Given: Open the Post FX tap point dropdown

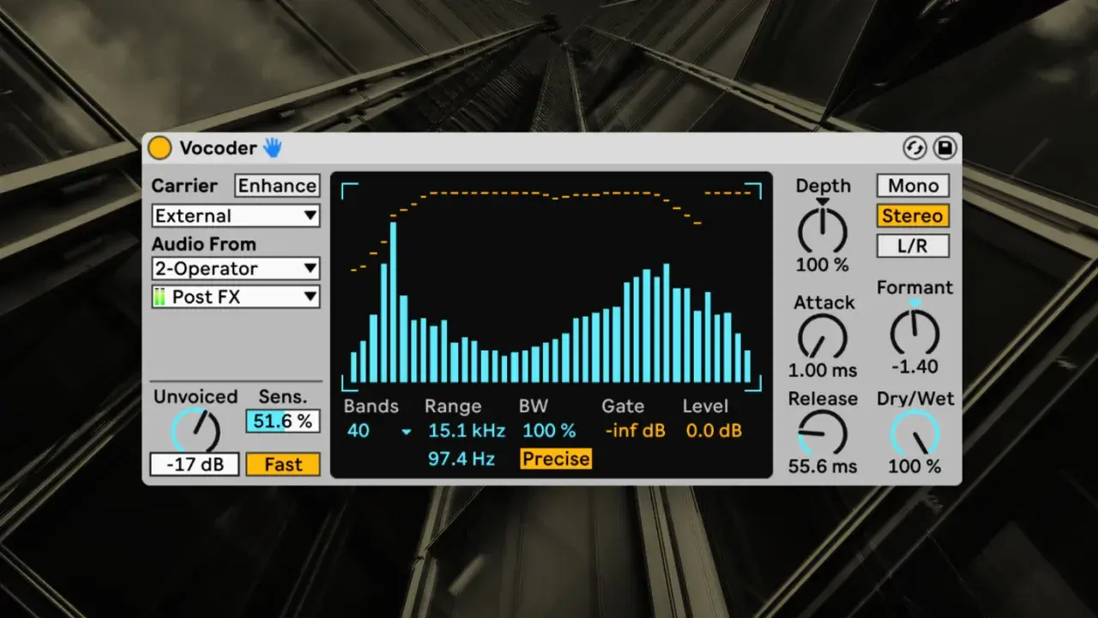Looking at the screenshot, I should pyautogui.click(x=236, y=297).
